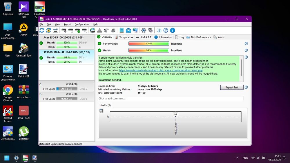Image resolution: width=290 pixels, height=163 pixels.
Task: Click the disk with green checkmark toolbar icon
Action: coord(78,30)
